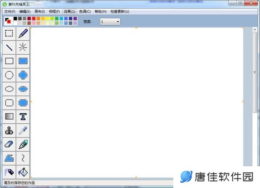Open the 相框(F) menu

pos(55,12)
